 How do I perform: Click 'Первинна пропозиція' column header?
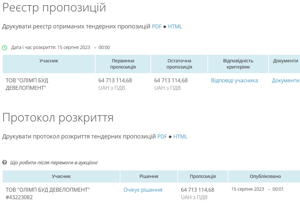click(x=123, y=64)
